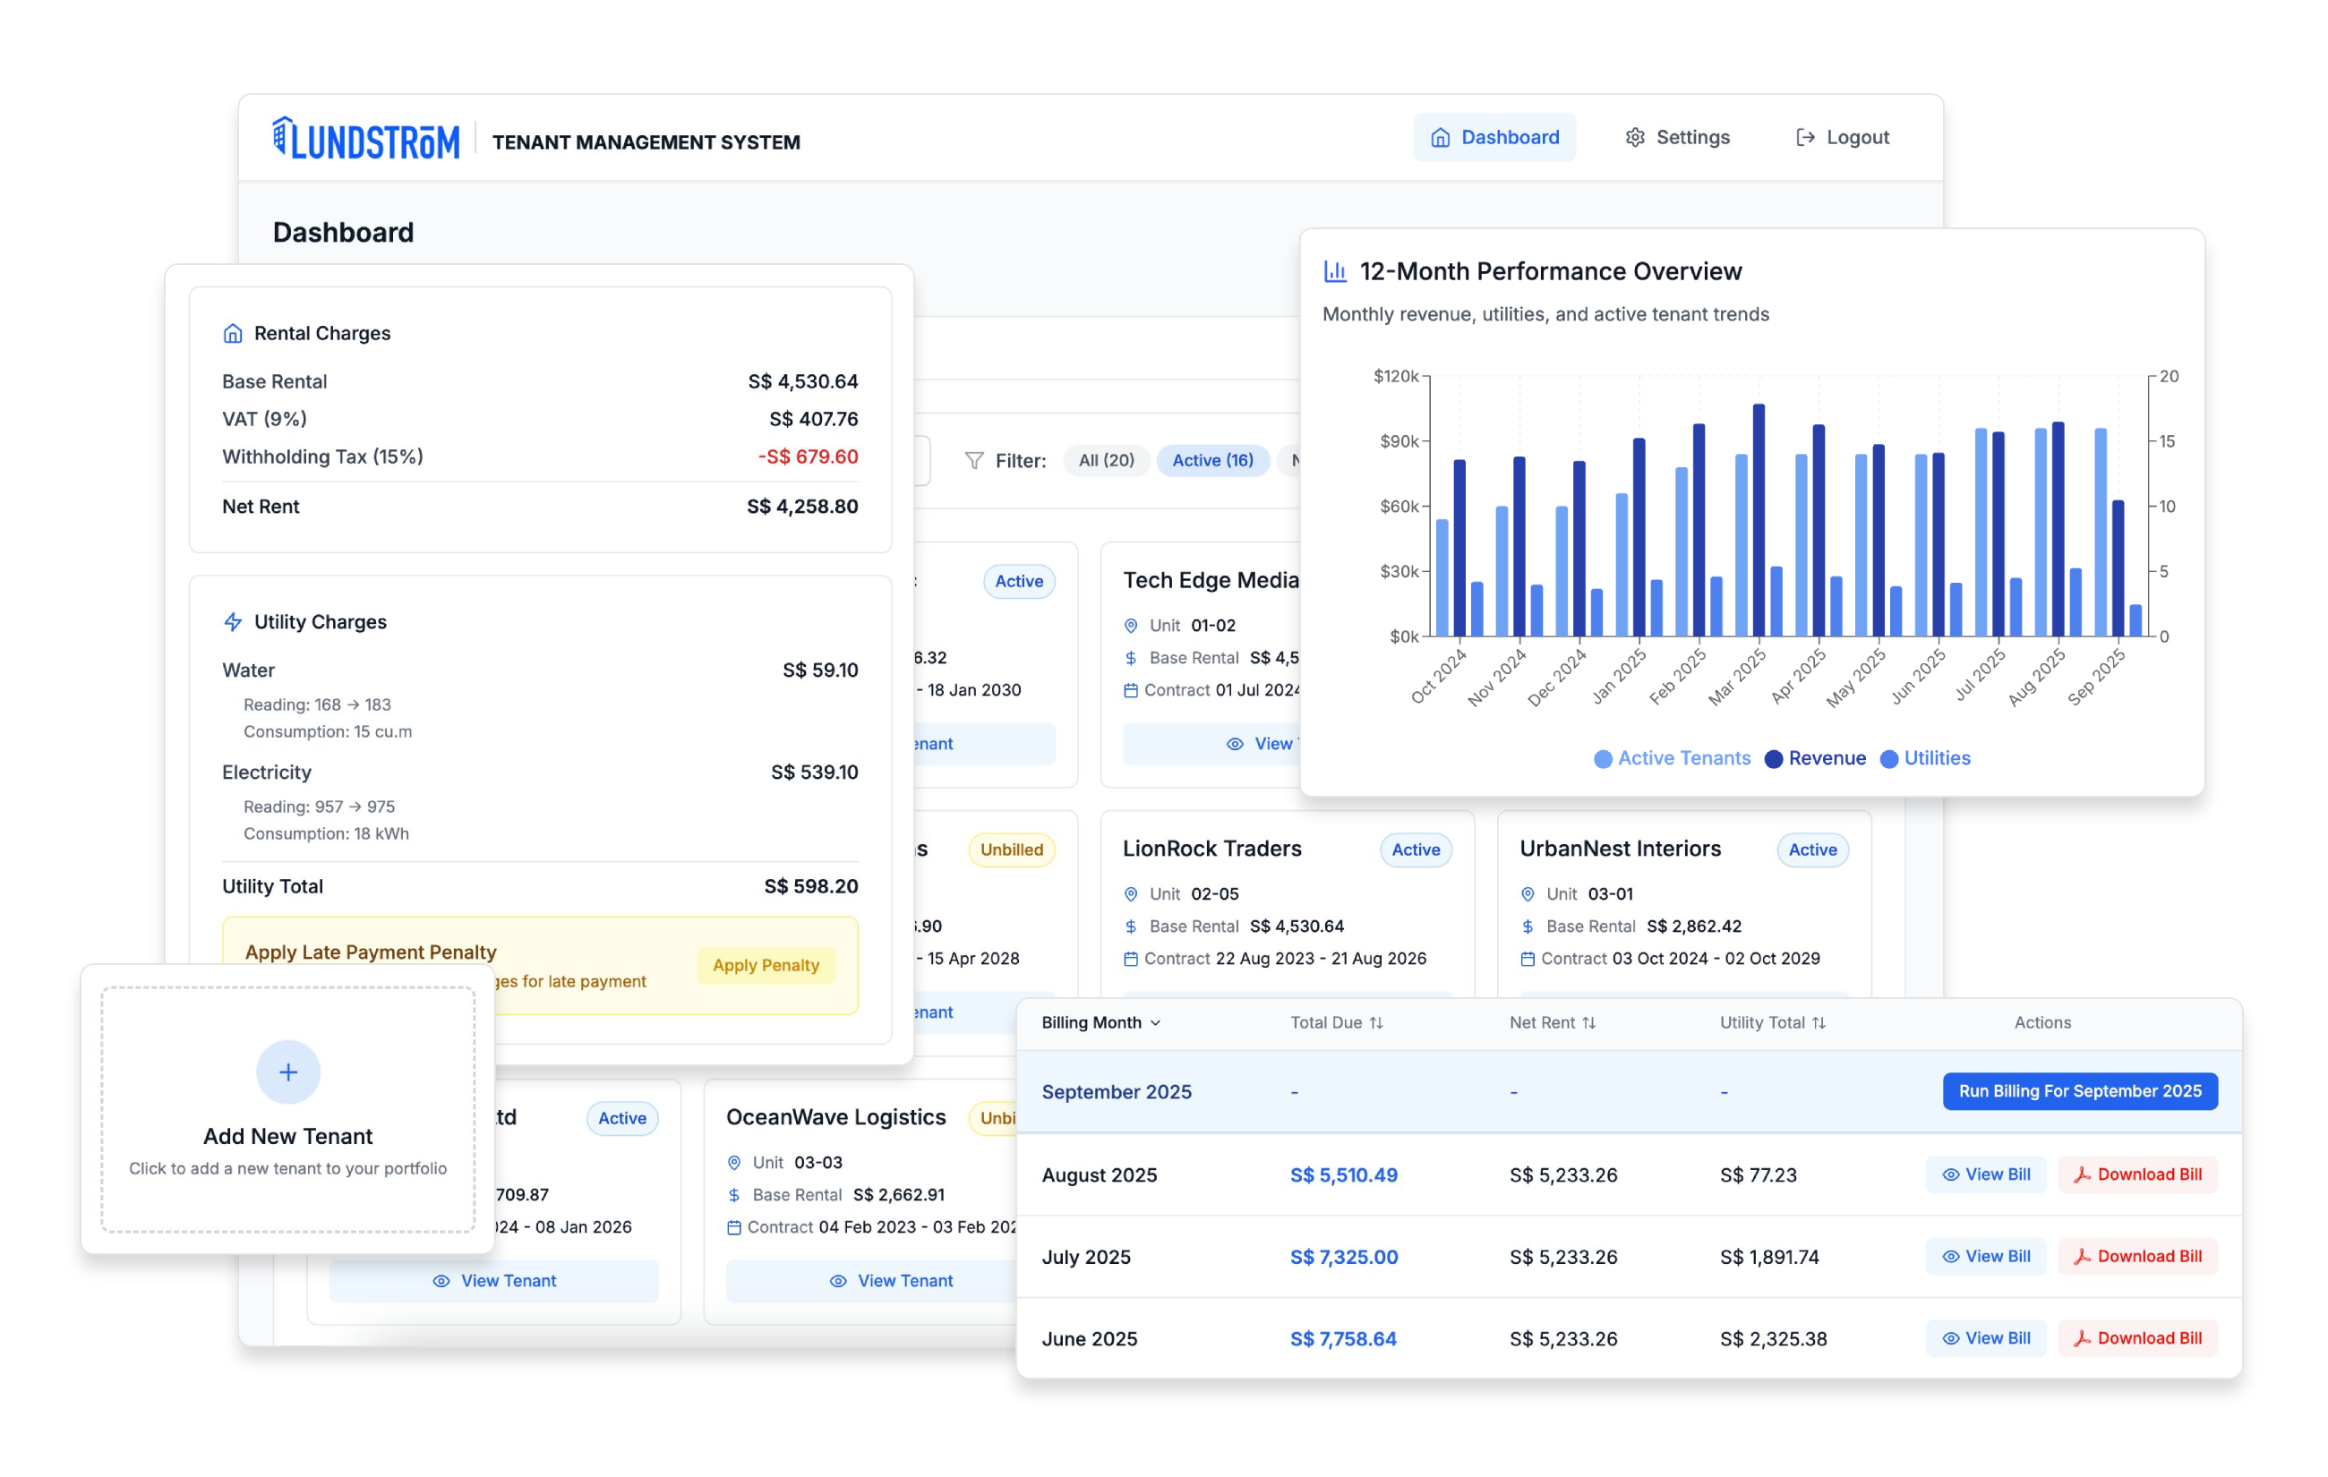Image resolution: width=2328 pixels, height=1477 pixels.
Task: Toggle Active Tenants series in chart legend
Action: tap(1672, 759)
